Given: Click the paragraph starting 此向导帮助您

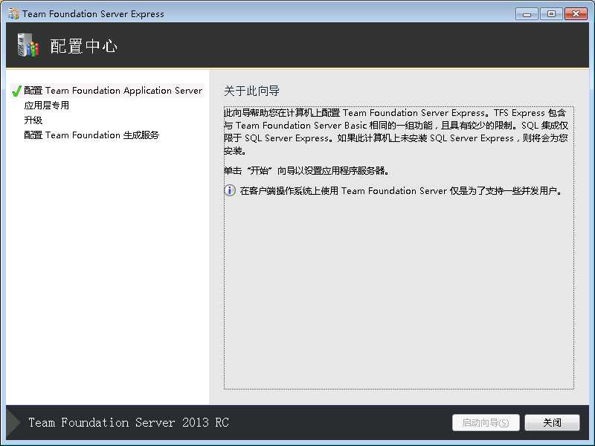Looking at the screenshot, I should coord(396,132).
